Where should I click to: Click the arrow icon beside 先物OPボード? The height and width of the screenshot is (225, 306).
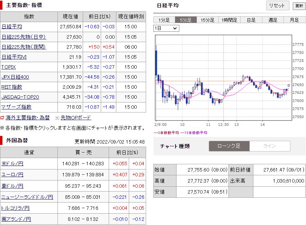coord(57,118)
